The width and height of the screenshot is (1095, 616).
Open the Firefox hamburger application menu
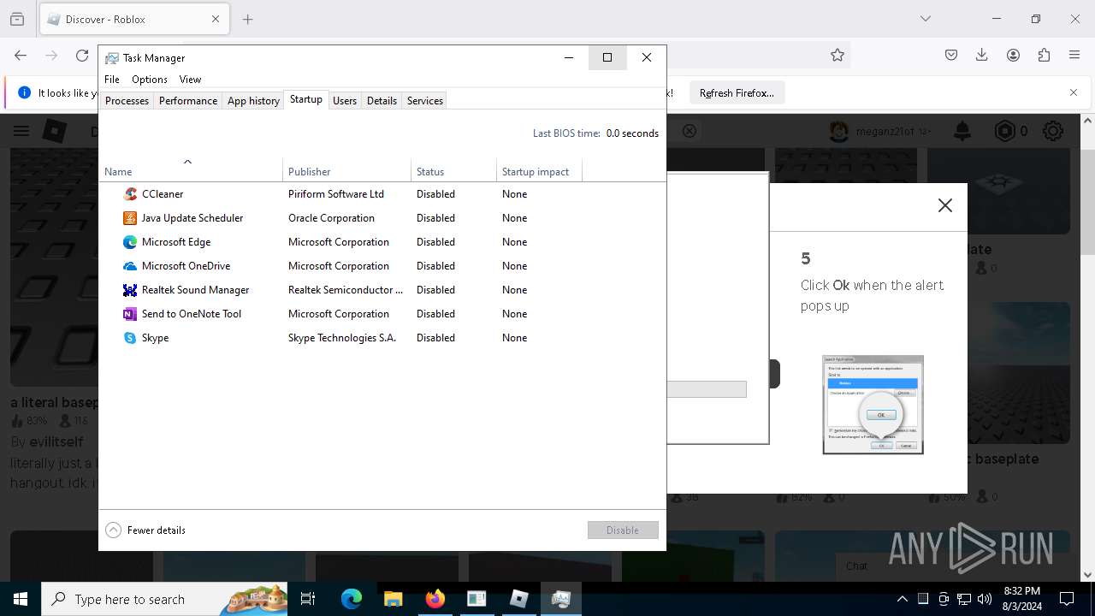coord(1074,55)
